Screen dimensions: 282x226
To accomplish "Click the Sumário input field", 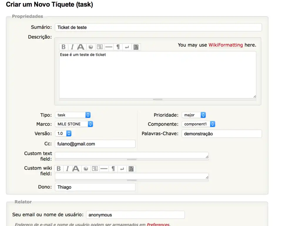I will pyautogui.click(x=158, y=27).
